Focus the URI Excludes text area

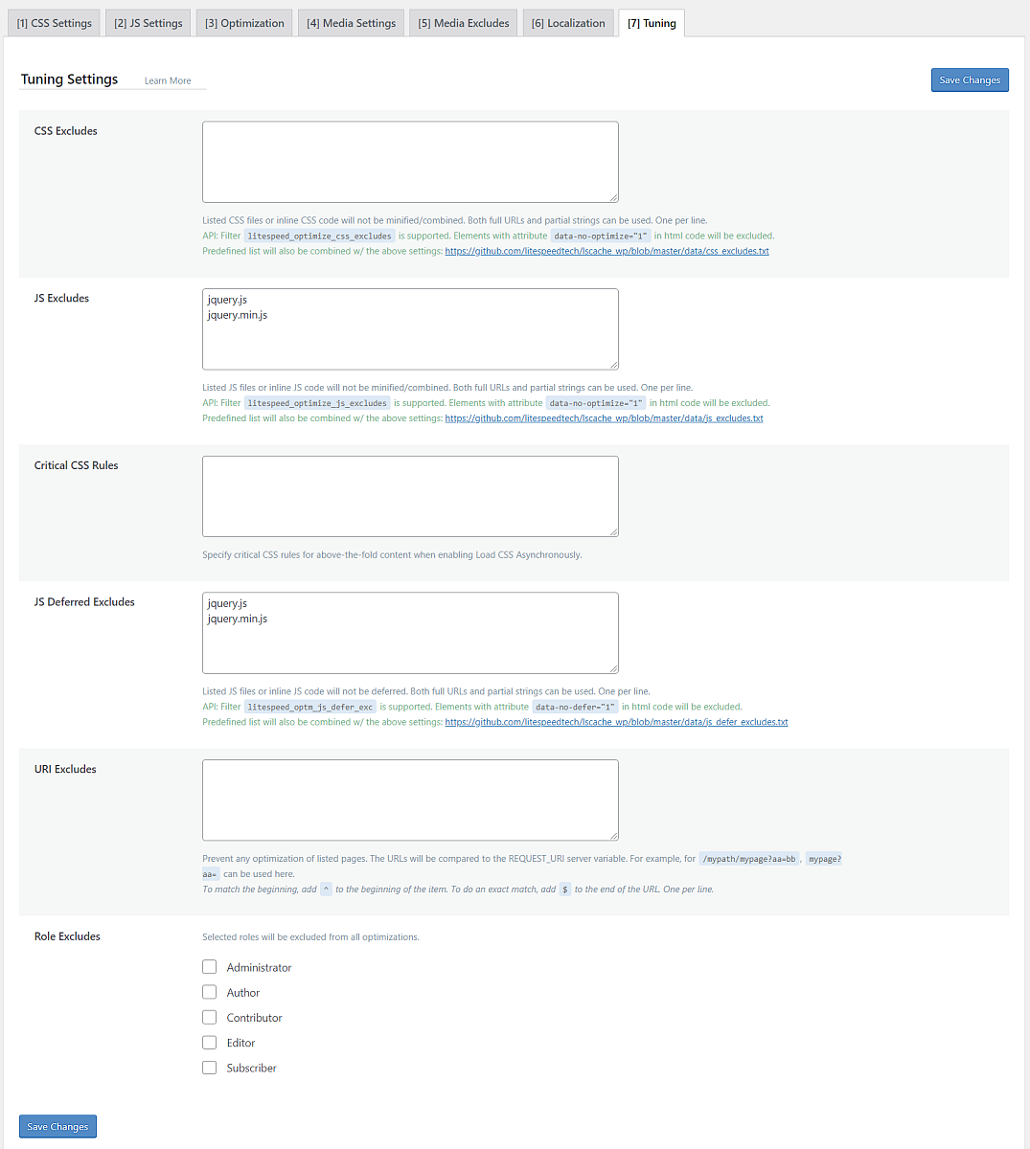click(x=410, y=800)
